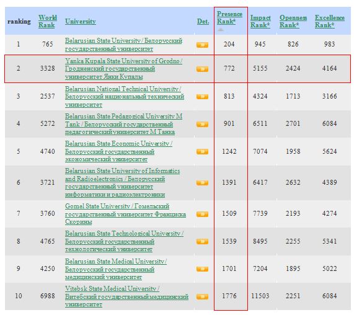
Task: Select excellence rank value 5022
Action: 329,268
